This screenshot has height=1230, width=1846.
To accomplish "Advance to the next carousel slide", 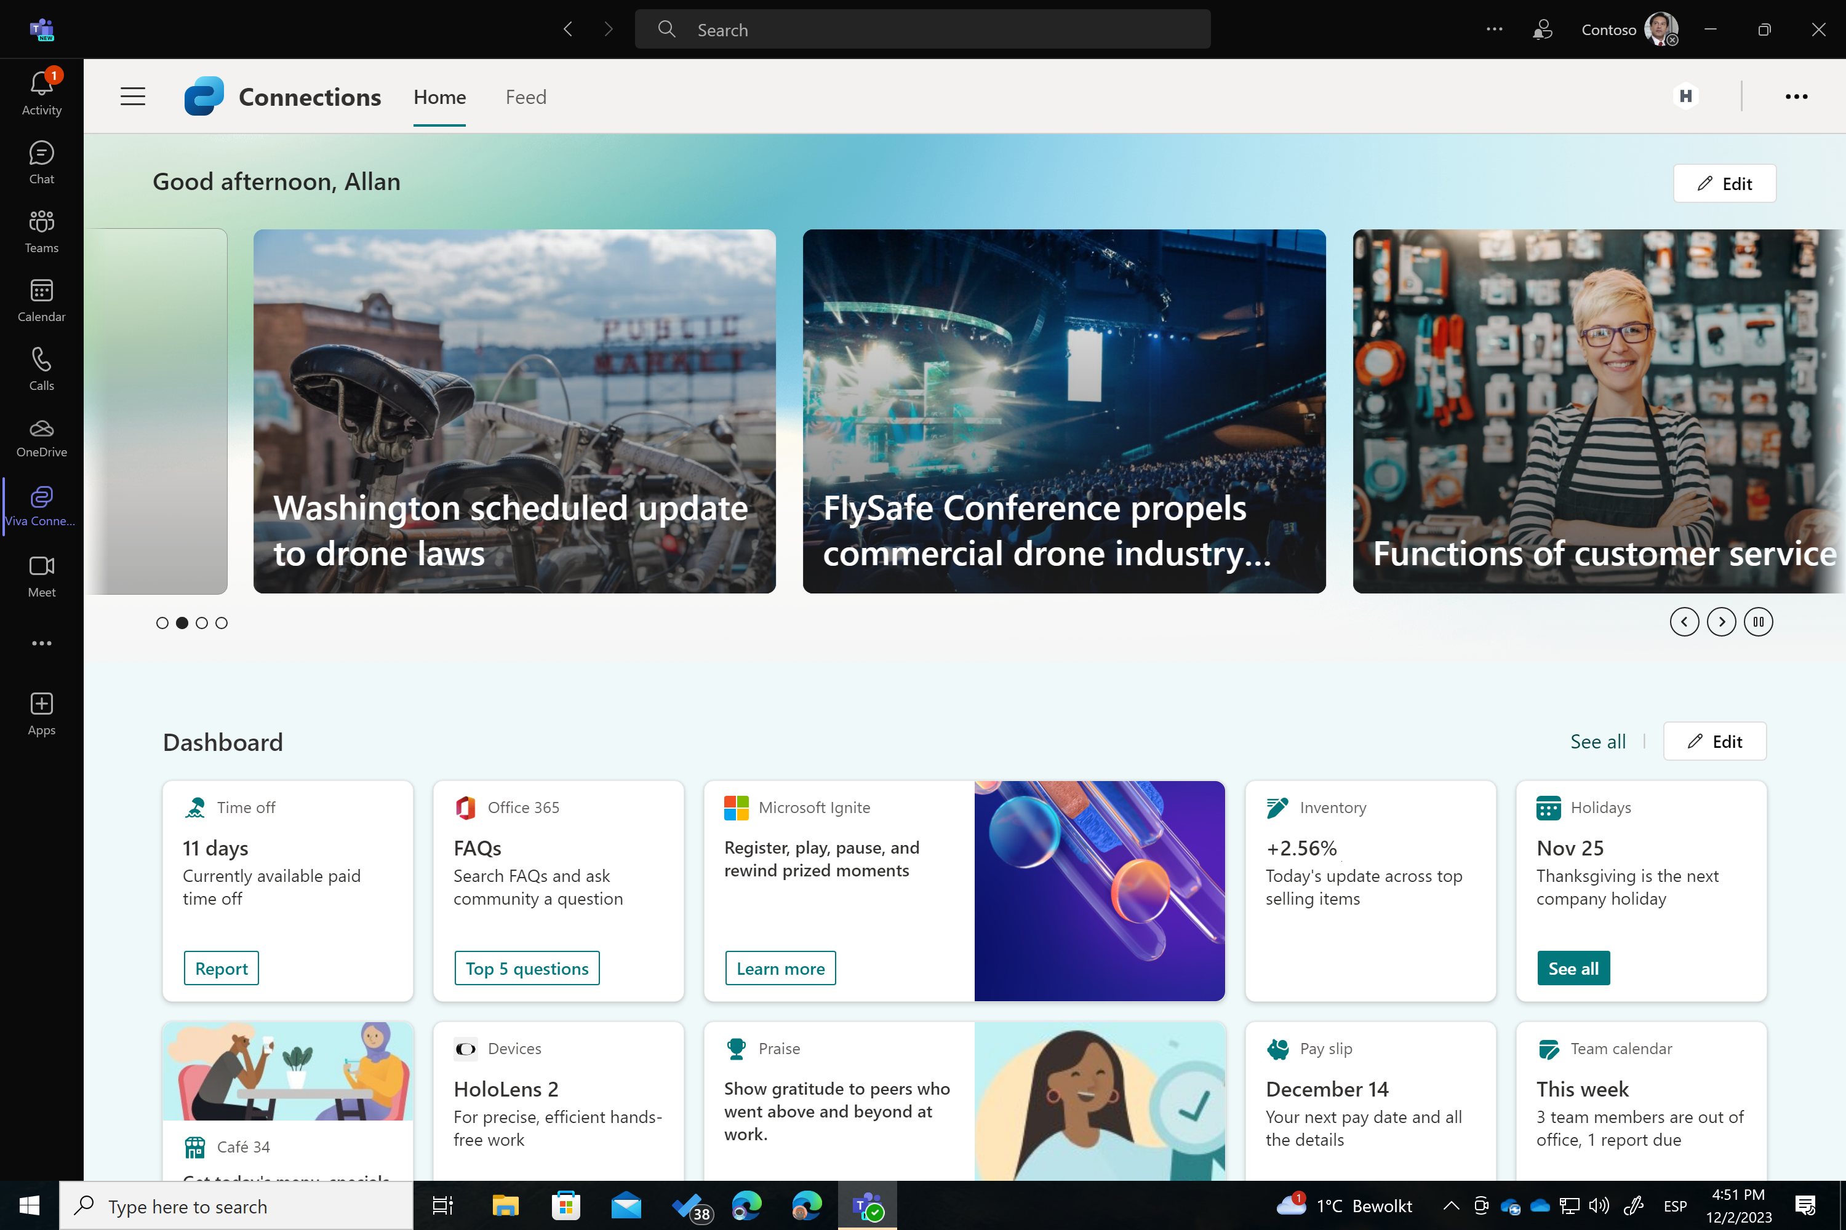I will pyautogui.click(x=1721, y=621).
